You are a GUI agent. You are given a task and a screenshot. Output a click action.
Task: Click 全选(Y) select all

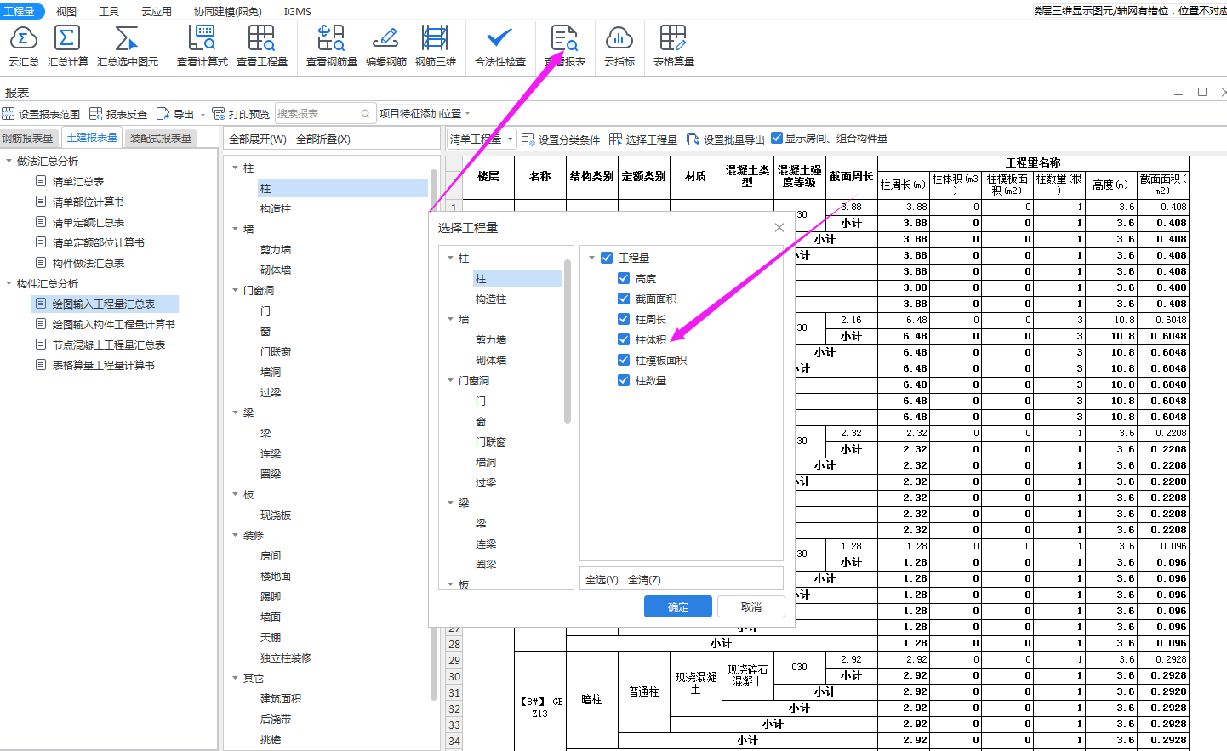point(602,579)
